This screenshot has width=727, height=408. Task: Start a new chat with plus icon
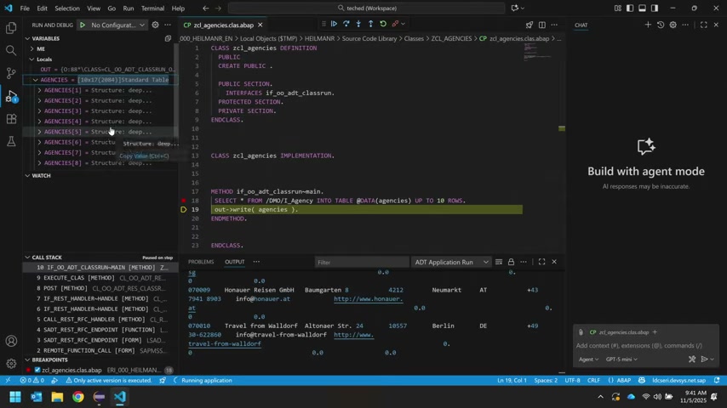coord(648,25)
